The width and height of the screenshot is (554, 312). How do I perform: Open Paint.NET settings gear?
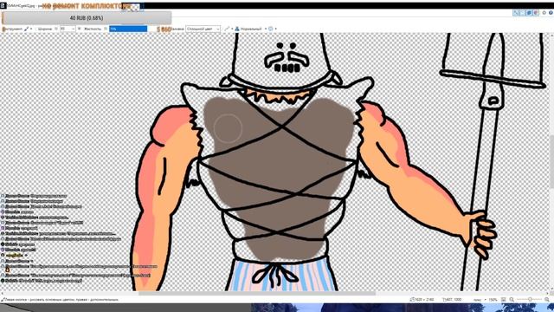coord(544,13)
